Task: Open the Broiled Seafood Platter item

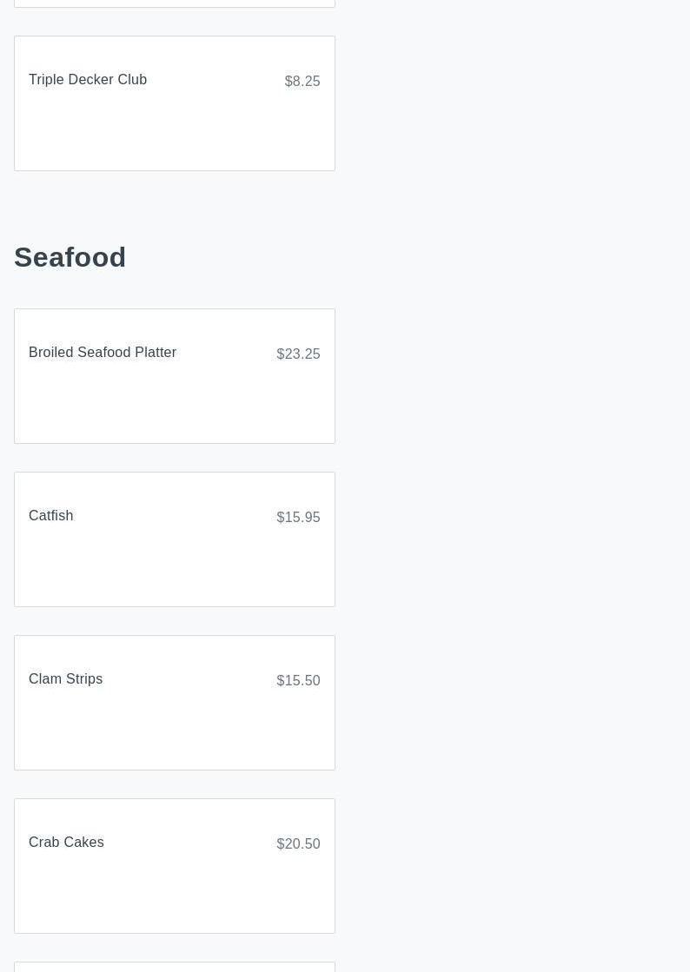Action: click(x=103, y=353)
